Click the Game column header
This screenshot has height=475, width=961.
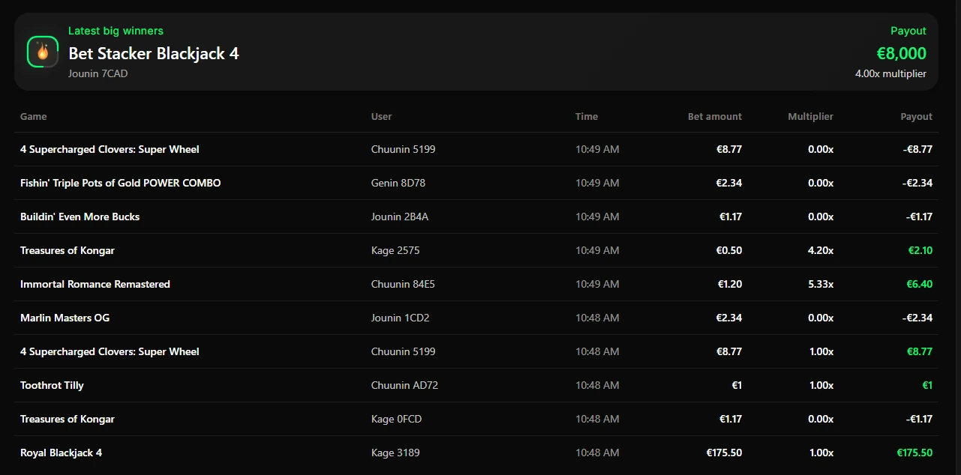[34, 116]
